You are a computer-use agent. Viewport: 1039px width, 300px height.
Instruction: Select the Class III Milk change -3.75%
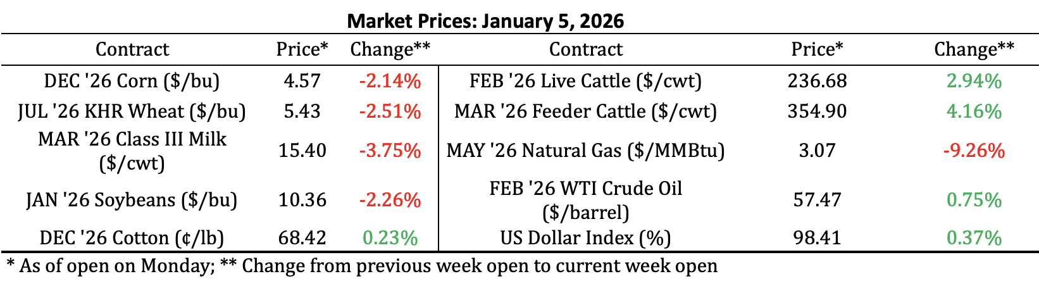[x=390, y=151]
